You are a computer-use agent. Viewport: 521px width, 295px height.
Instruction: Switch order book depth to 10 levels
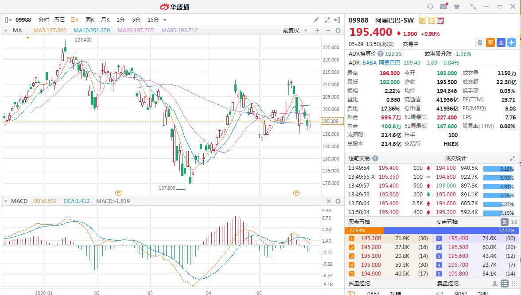pos(514,222)
